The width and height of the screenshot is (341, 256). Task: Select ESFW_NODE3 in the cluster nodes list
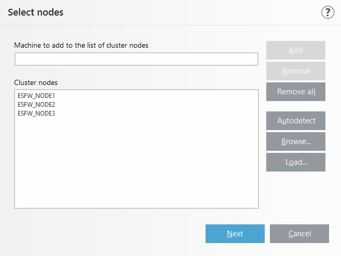[x=36, y=113]
